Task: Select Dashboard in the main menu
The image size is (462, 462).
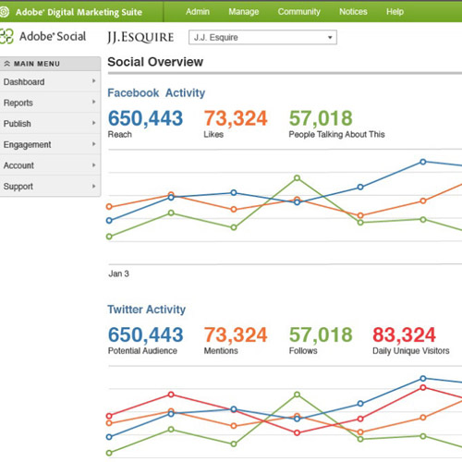Action: pos(50,81)
